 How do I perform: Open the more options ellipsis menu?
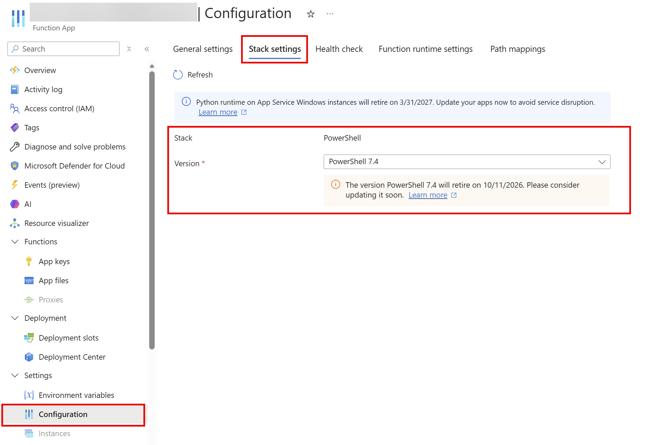[x=330, y=14]
